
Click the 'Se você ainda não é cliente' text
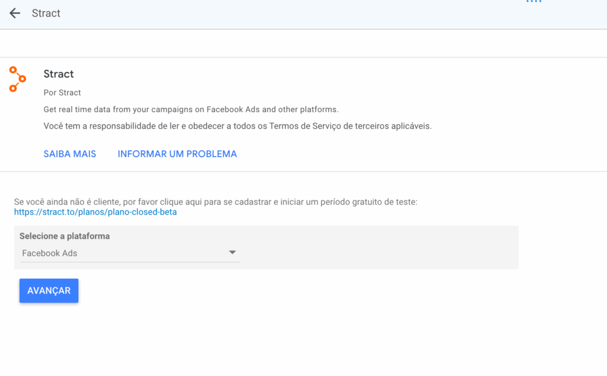point(216,202)
